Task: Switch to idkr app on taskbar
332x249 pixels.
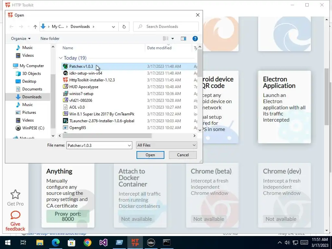Action: coord(151,243)
